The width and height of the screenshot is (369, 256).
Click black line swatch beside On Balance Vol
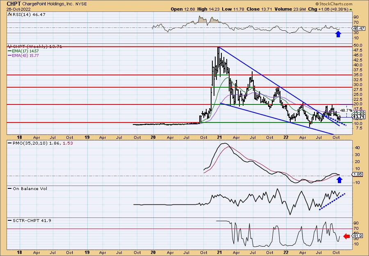10,188
